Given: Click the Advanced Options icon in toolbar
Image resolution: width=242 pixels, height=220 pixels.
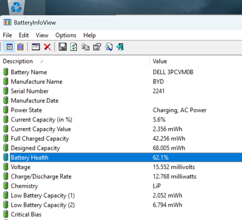Looking at the screenshot, I should pos(97,47).
